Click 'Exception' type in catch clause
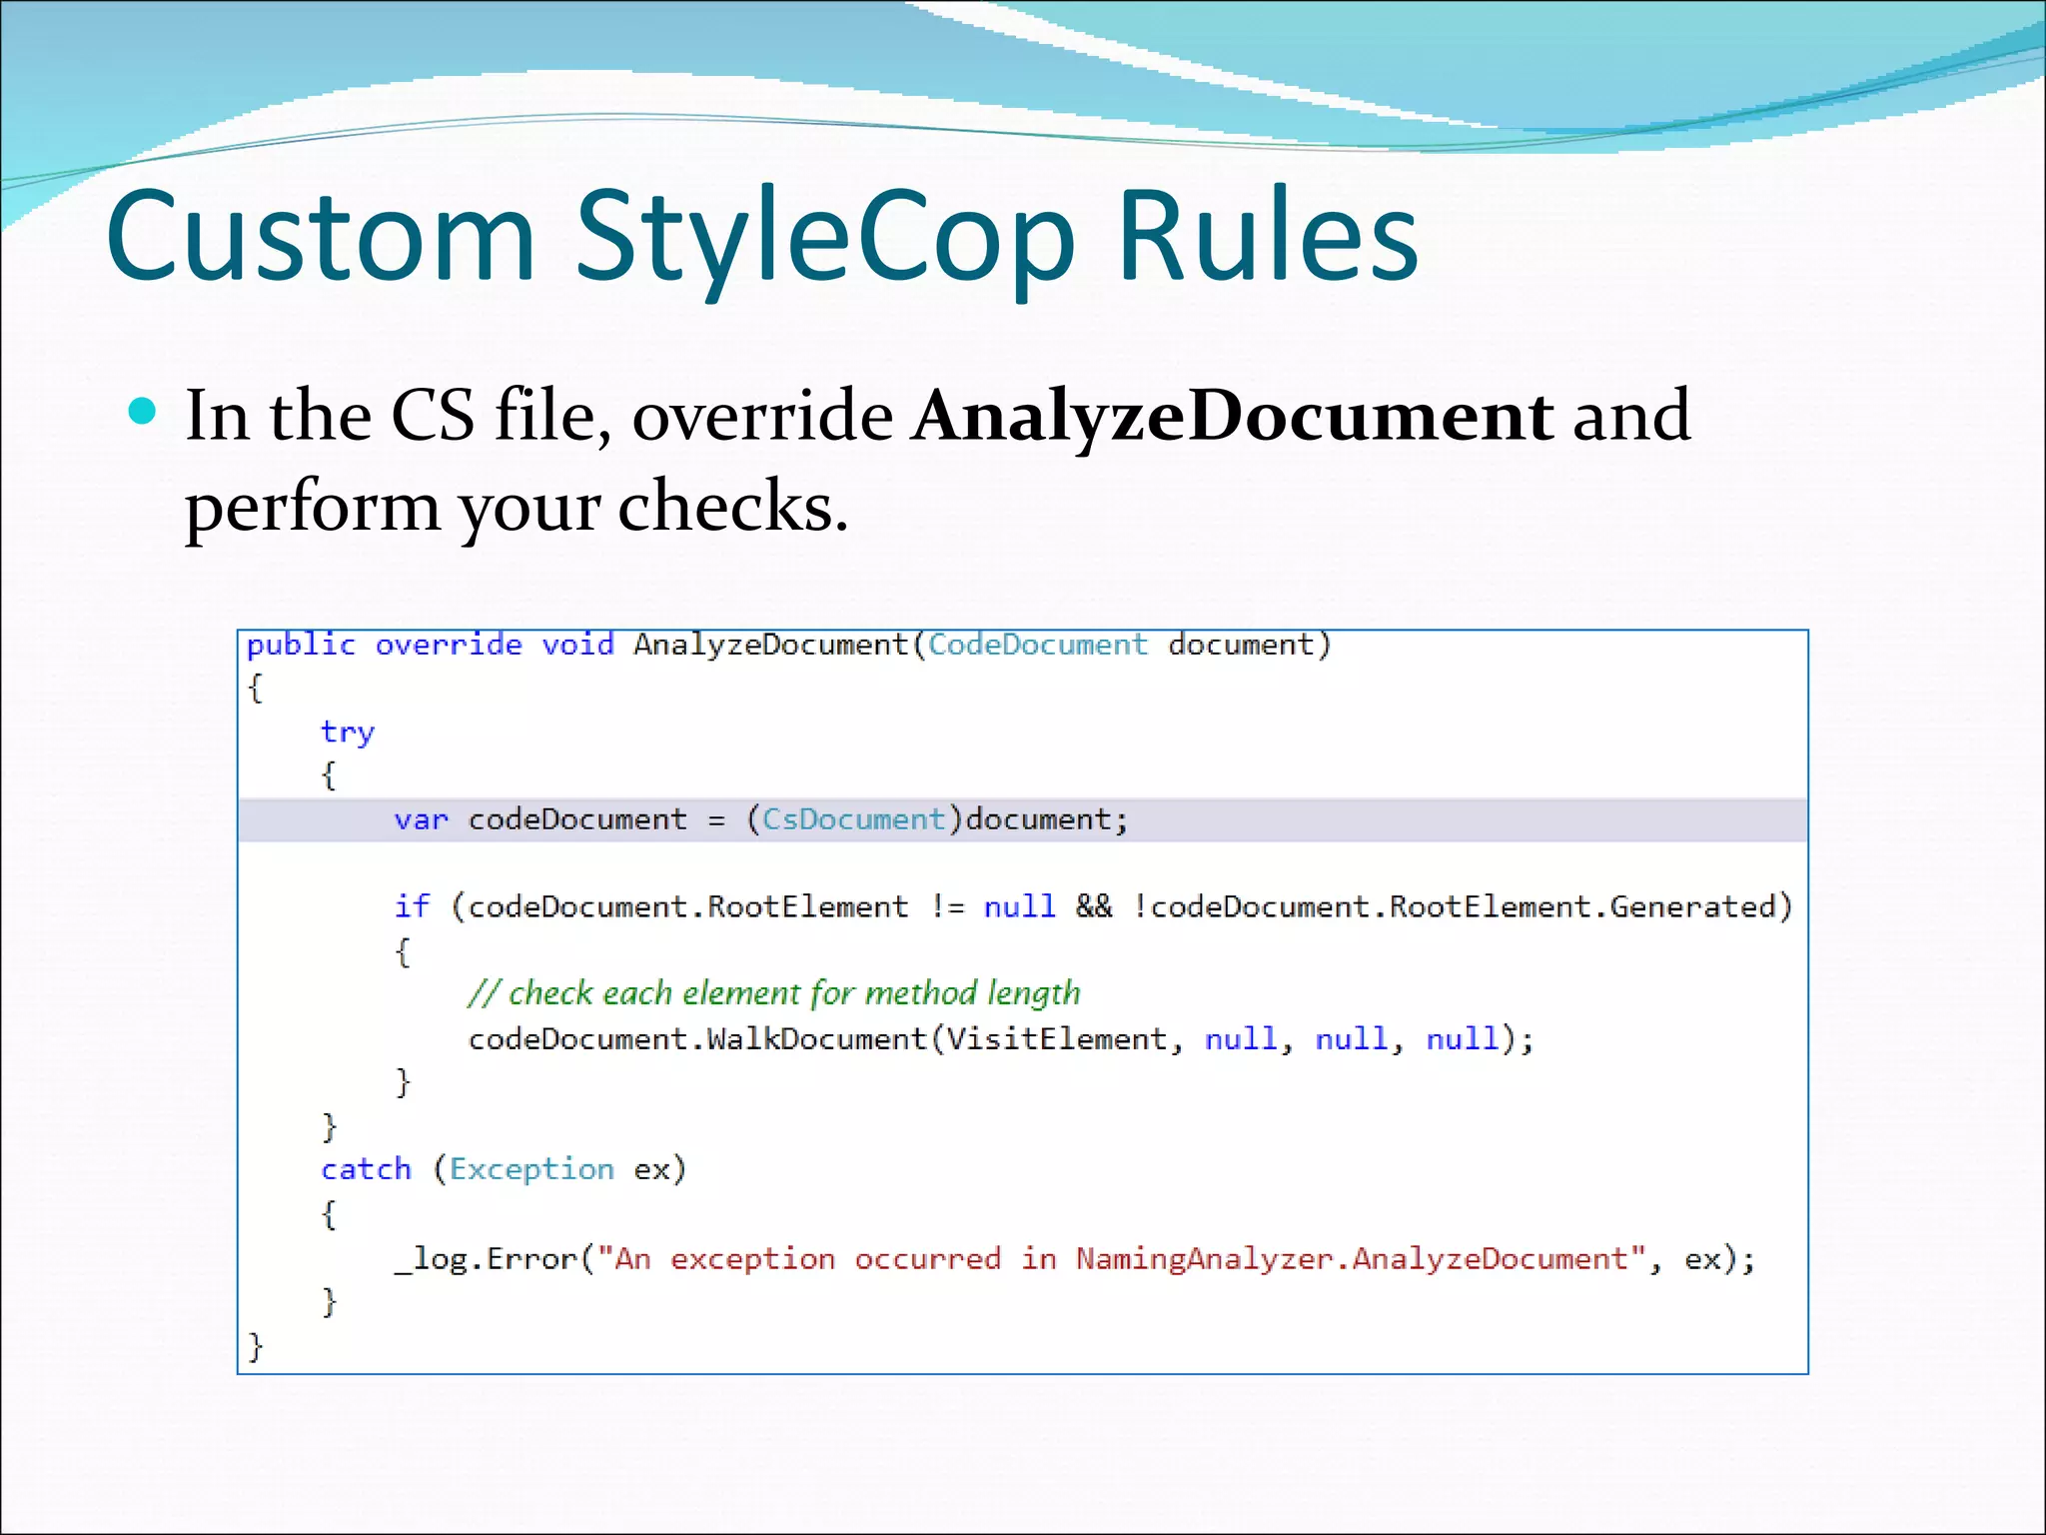 [x=531, y=1169]
